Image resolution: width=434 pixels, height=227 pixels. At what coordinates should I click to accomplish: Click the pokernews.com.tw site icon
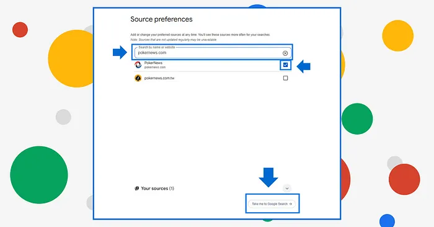click(x=138, y=78)
